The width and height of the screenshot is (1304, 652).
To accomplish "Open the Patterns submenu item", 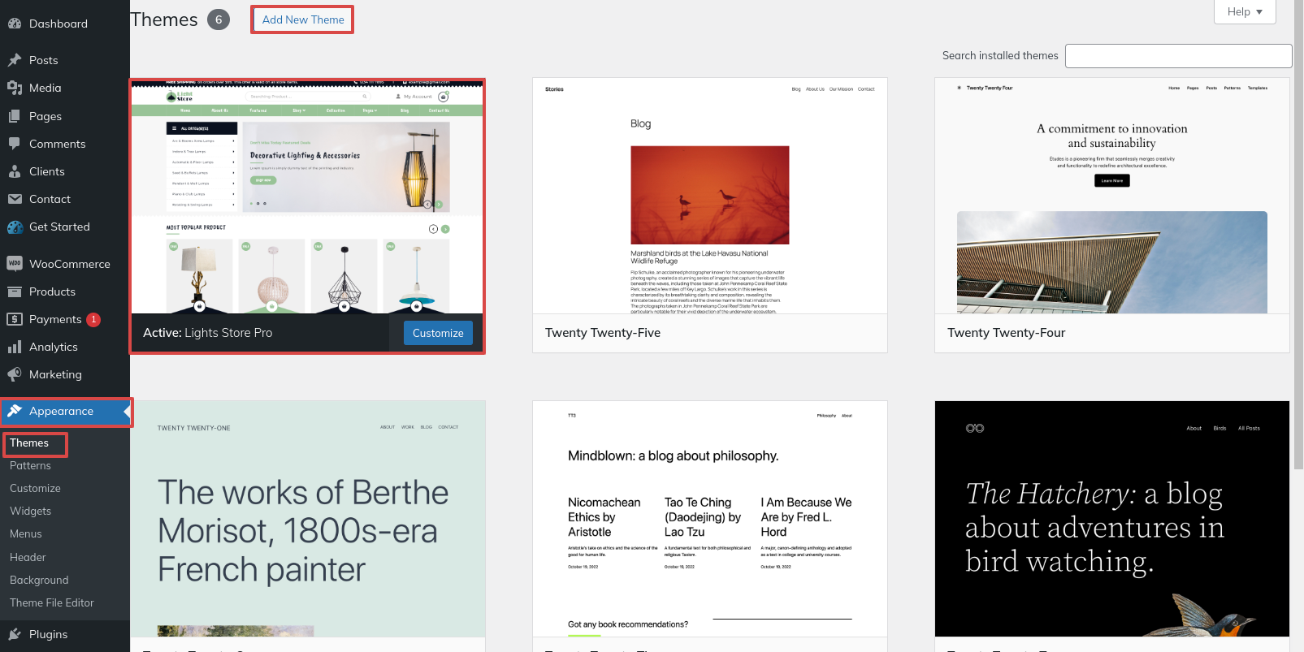I will tap(30, 465).
